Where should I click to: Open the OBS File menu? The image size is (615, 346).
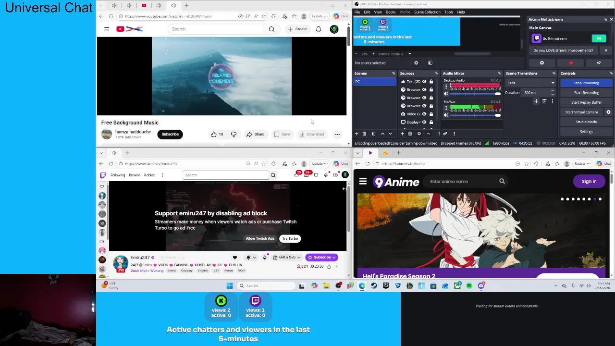point(357,12)
